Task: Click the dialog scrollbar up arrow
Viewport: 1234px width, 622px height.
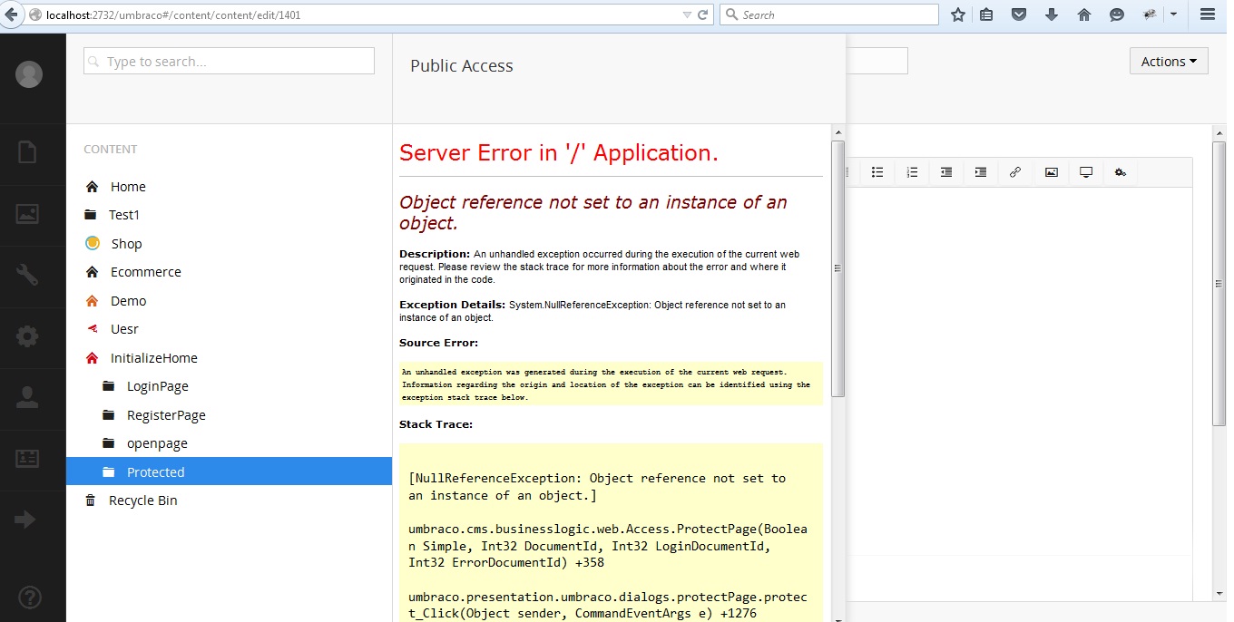Action: [838, 132]
